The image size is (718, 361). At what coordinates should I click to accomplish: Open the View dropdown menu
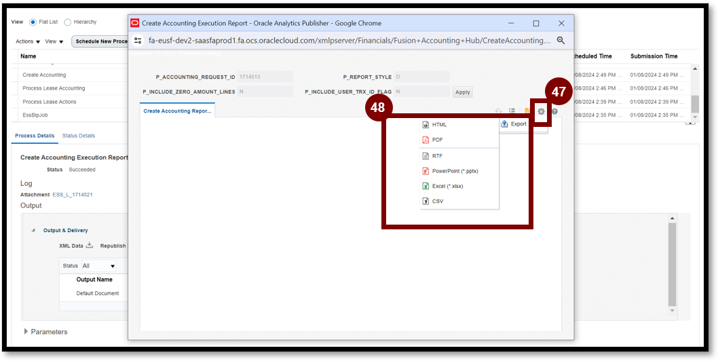click(54, 41)
